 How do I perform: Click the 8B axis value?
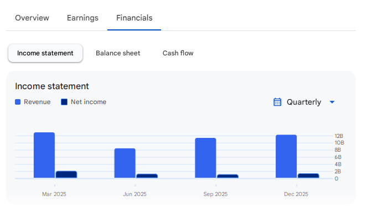(338, 150)
